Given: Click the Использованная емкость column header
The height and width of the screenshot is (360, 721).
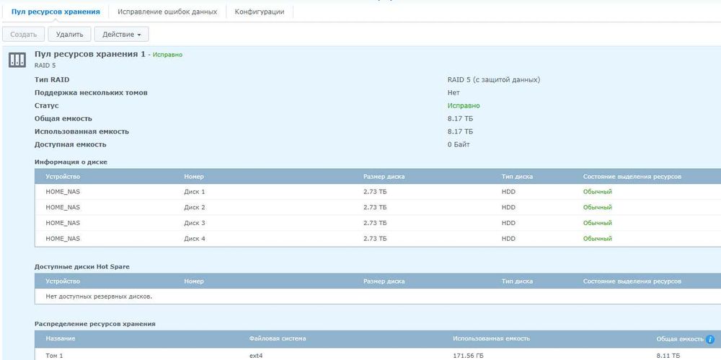Looking at the screenshot, I should pos(491,338).
